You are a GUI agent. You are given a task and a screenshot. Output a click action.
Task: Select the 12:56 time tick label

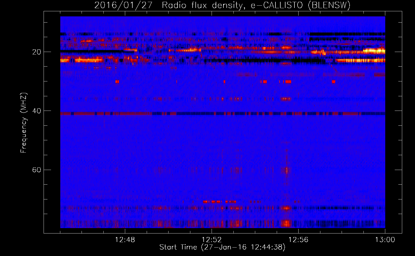click(x=298, y=240)
